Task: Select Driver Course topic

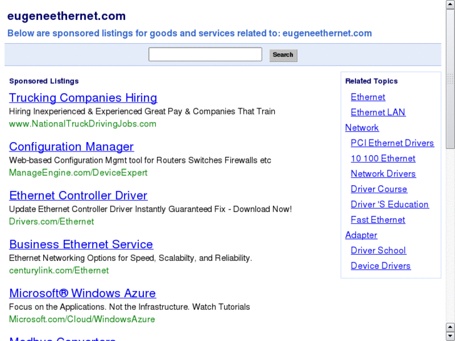Action: pyautogui.click(x=379, y=189)
